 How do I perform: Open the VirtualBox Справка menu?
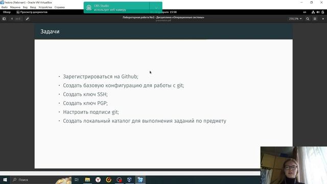[x=60, y=7]
